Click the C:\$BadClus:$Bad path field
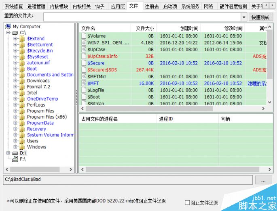The width and height of the screenshot is (277, 211). pos(128,180)
